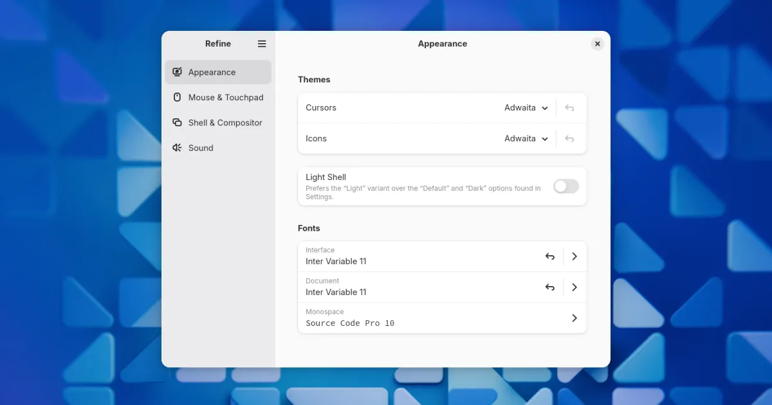Click the Interface font chevron arrow
This screenshot has width=772, height=405.
point(574,256)
